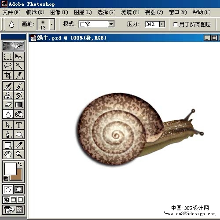Select the Move tool
This screenshot has height=220, width=220.
pyautogui.click(x=19, y=57)
